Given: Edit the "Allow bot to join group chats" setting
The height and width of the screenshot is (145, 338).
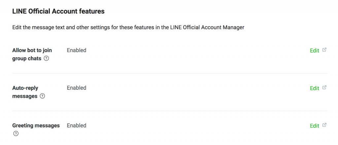Looking at the screenshot, I should pyautogui.click(x=314, y=51).
